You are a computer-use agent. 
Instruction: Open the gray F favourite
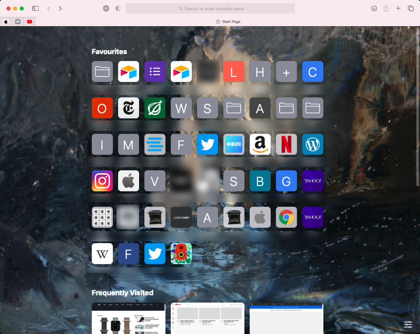click(x=181, y=144)
